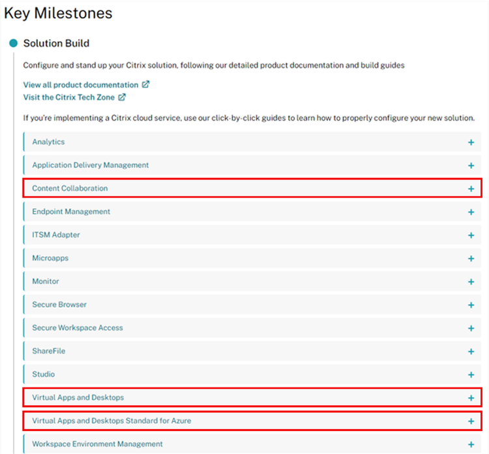
Task: Click the Key Milestones title
Action: click(x=58, y=14)
